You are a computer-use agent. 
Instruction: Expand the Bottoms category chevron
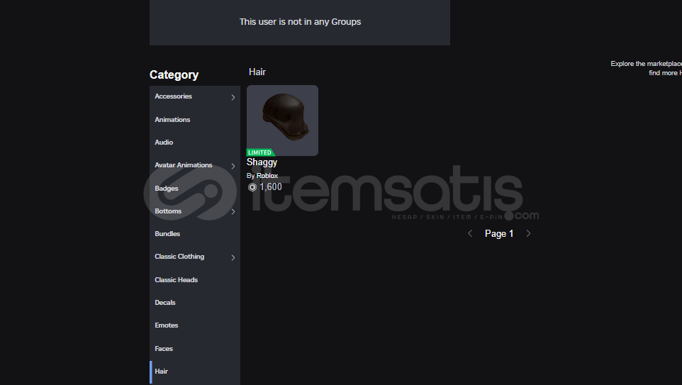click(233, 211)
